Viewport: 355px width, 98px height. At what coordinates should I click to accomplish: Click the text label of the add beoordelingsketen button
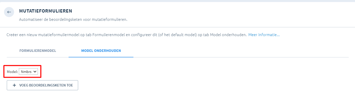click(x=46, y=85)
